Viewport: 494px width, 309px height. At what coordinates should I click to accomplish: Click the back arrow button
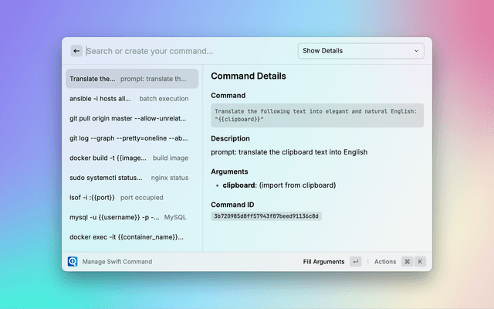click(x=76, y=51)
